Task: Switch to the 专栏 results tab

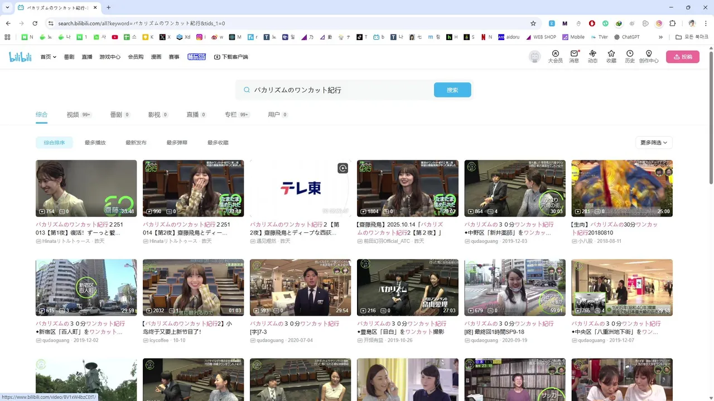Action: (237, 115)
